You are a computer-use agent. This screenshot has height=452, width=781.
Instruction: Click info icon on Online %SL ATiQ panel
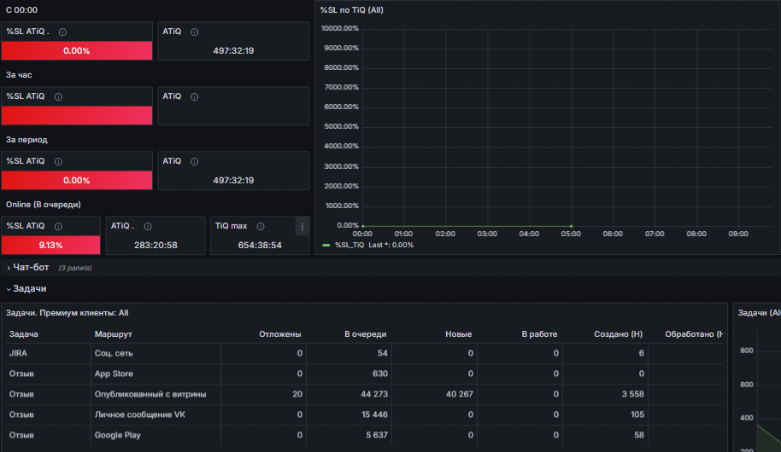[x=58, y=226]
